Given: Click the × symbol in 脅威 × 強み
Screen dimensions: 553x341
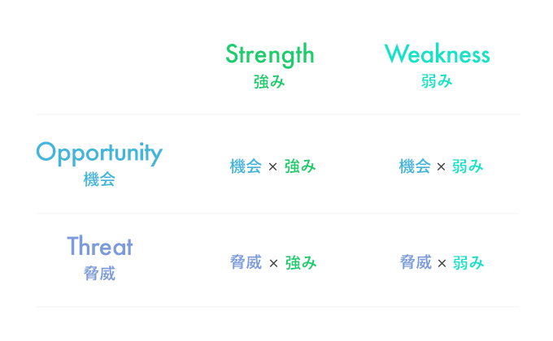Looking at the screenshot, I should pos(273,263).
